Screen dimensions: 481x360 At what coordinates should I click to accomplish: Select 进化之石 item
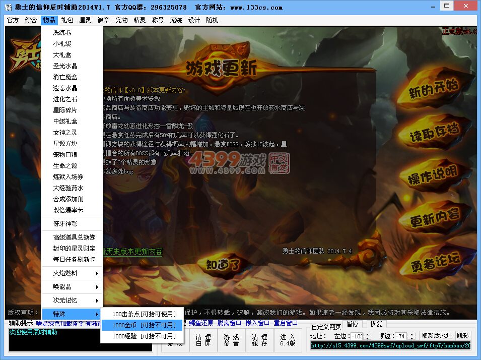pos(72,99)
